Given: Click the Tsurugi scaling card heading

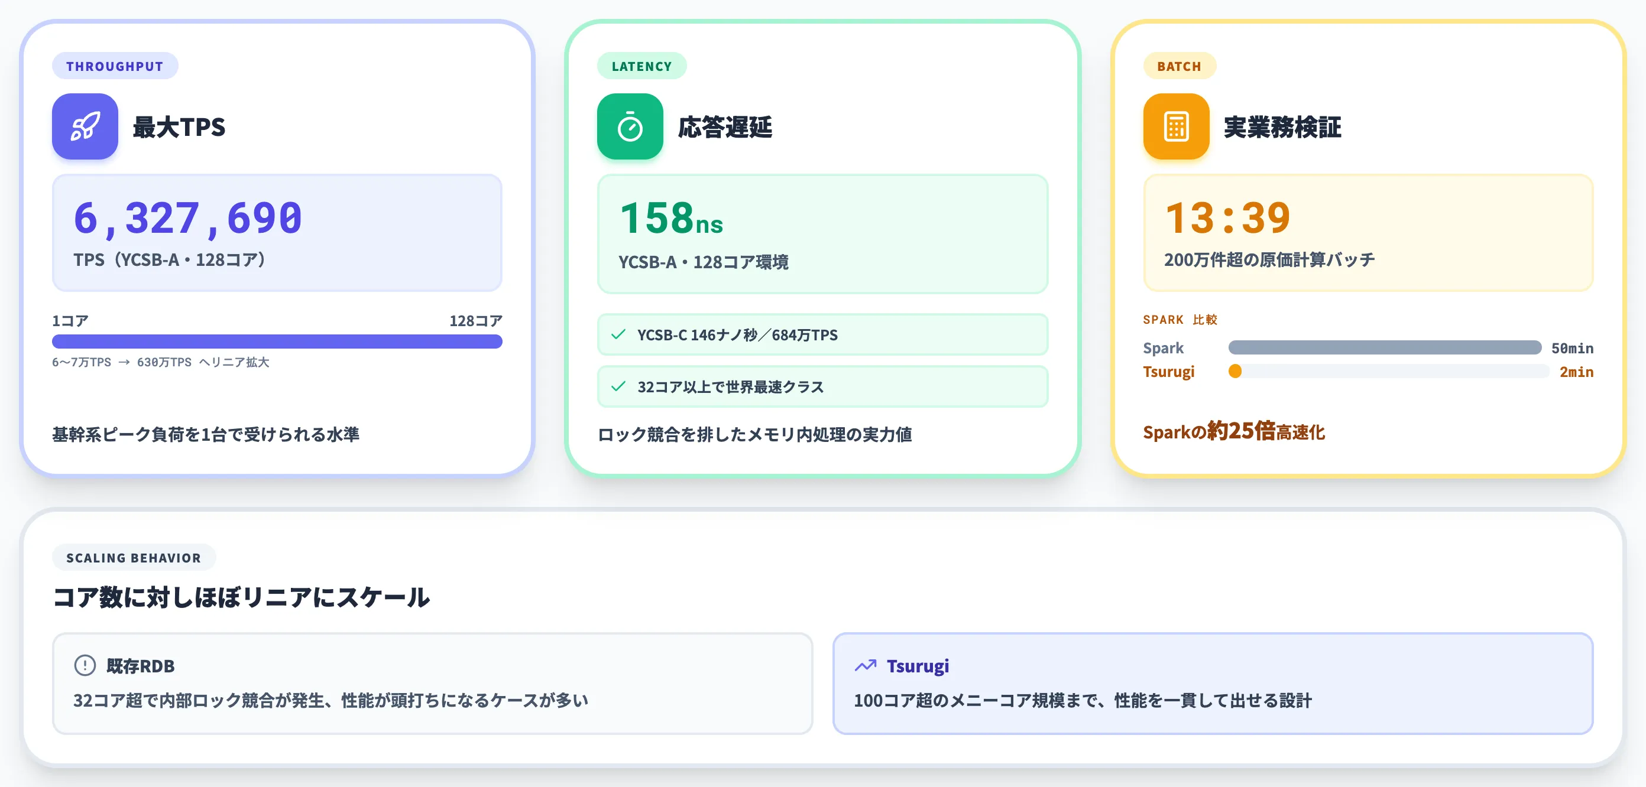Looking at the screenshot, I should [x=918, y=666].
